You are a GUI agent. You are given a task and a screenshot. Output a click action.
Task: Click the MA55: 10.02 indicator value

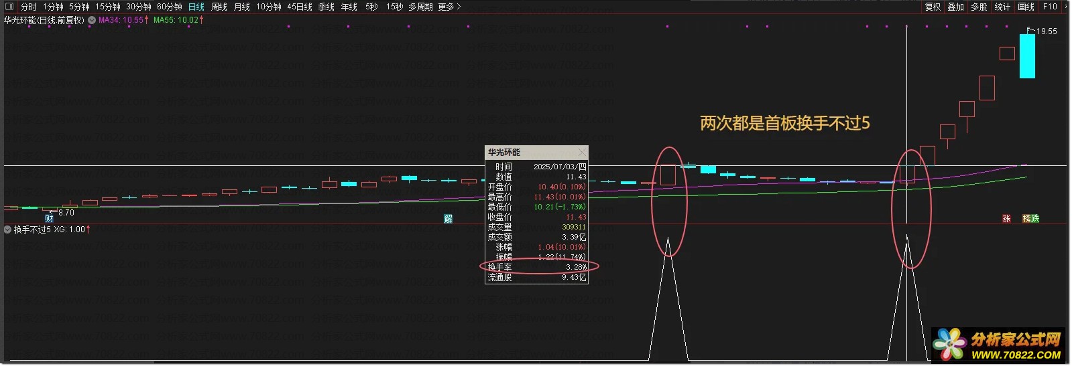coord(178,20)
